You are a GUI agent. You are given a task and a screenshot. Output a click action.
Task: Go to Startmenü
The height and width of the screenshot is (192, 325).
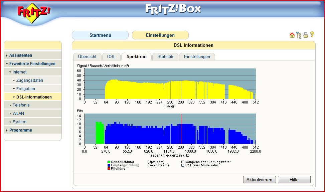[x=100, y=35]
